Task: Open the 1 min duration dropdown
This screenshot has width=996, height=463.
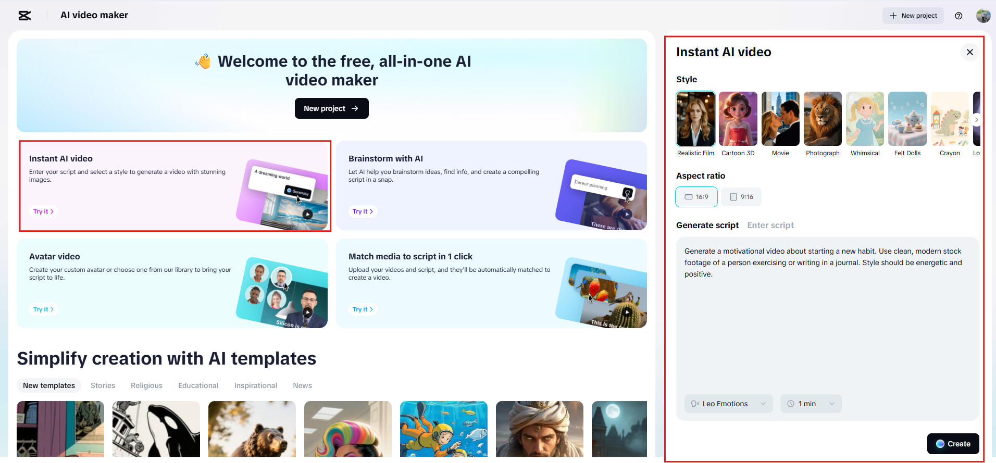Action: tap(811, 404)
